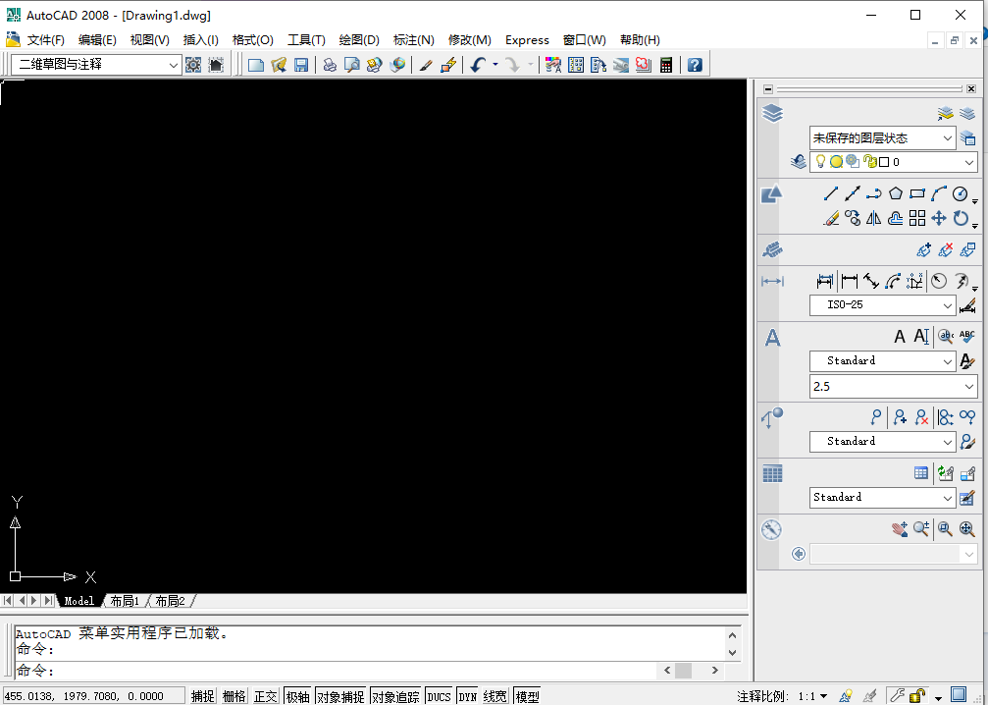Click the blue Help question mark button

click(693, 64)
